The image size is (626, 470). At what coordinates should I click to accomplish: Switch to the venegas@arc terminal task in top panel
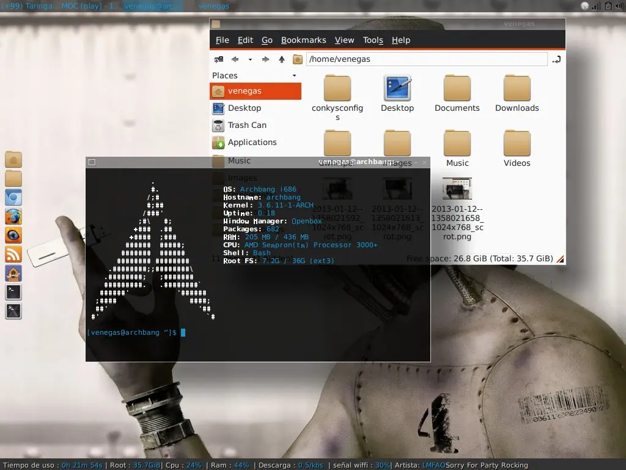coord(152,6)
